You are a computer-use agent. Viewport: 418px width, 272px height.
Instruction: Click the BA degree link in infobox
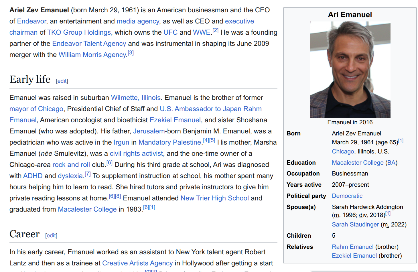[x=391, y=163]
